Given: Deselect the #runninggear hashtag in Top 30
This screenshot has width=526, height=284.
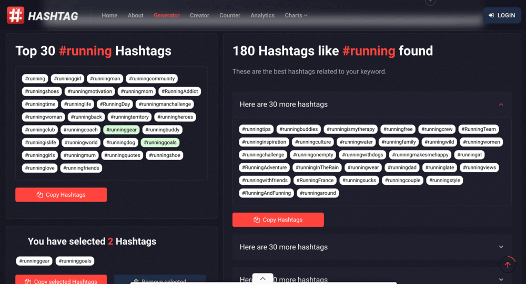Looking at the screenshot, I should point(121,130).
